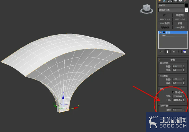Apply the 路径变形 modifier button
189x132 pixels.
[x=180, y=15]
